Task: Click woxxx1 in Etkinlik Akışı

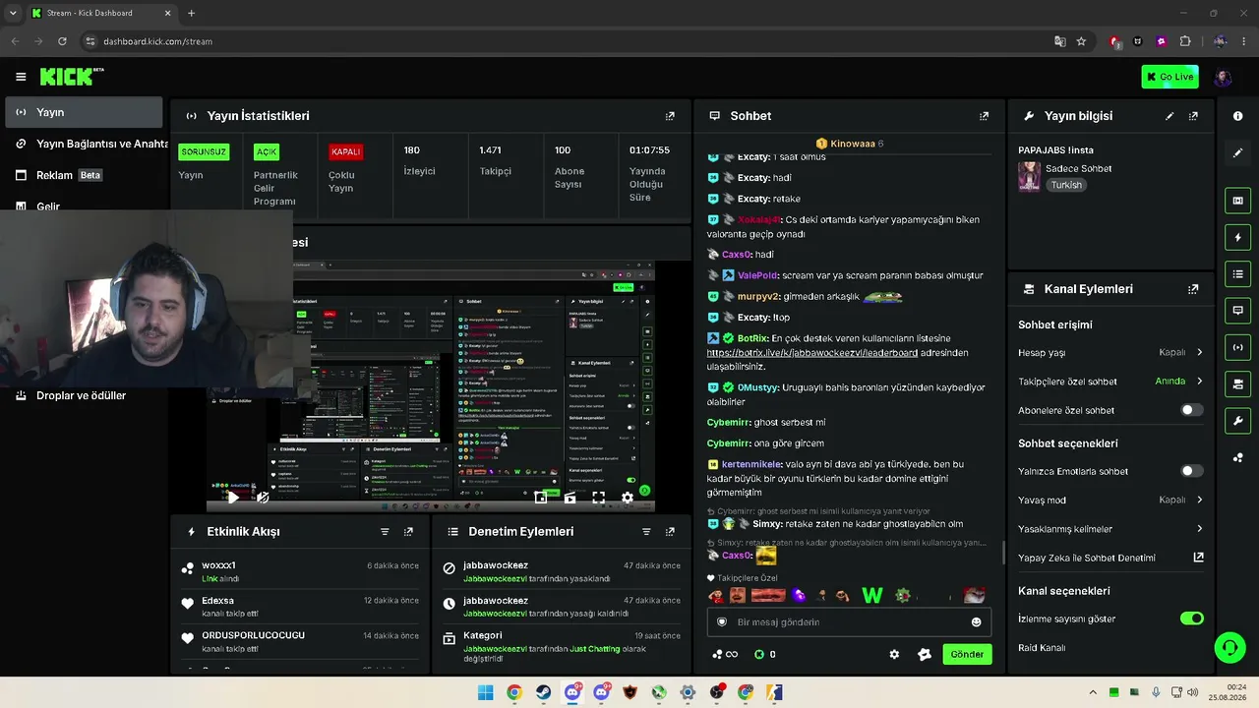Action: 218,565
